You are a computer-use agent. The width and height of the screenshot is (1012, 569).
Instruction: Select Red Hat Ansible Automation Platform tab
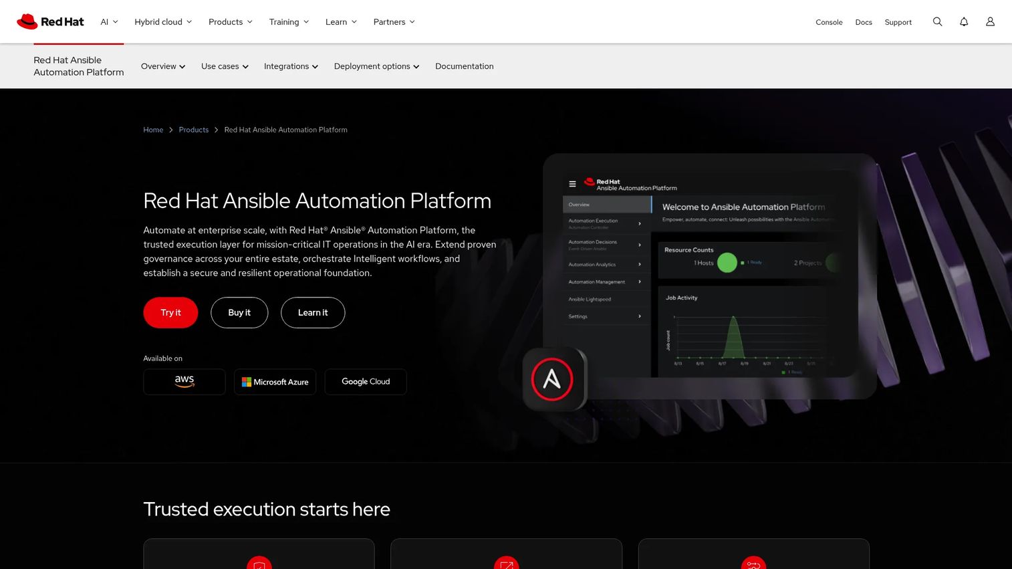tap(79, 66)
